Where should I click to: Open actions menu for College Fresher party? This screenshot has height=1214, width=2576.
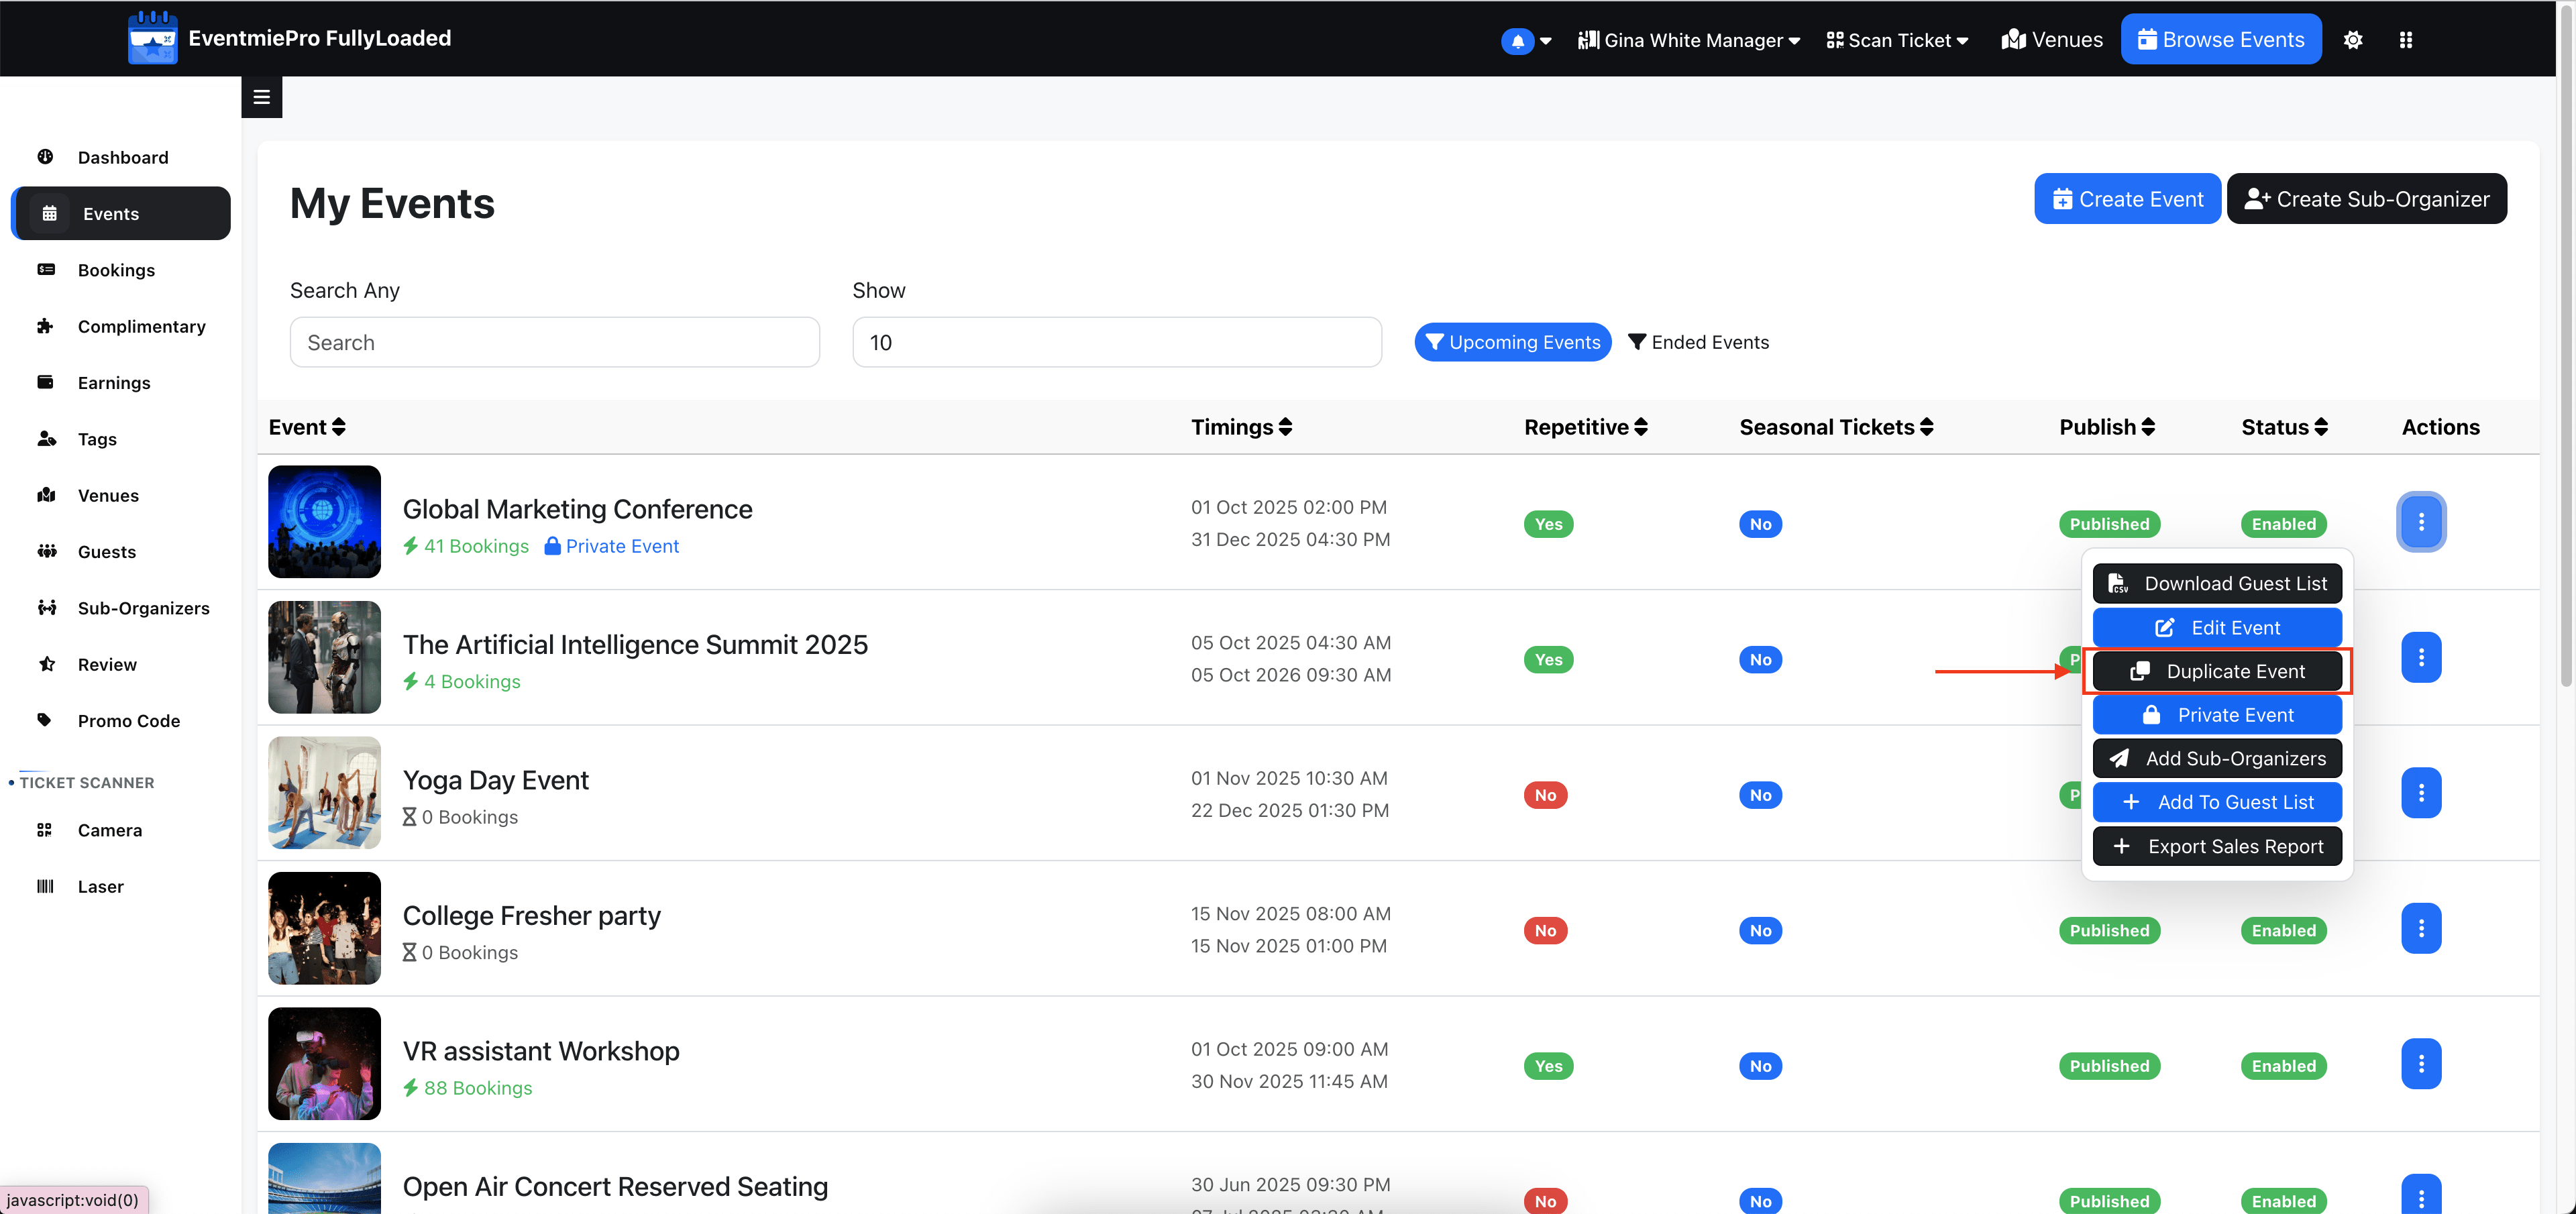click(2421, 928)
